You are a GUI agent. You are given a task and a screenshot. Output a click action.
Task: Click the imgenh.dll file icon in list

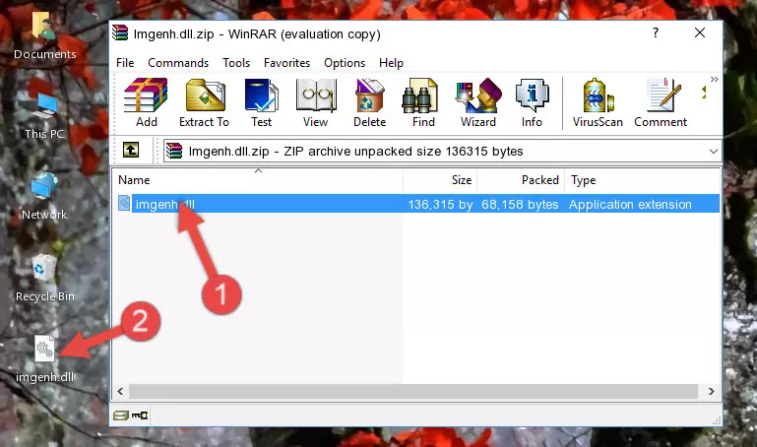(124, 204)
